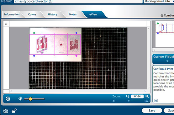Select the Combined radio button
The image size is (174, 115).
162,15
